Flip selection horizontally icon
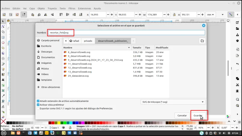The width and height of the screenshot is (242, 136). tap(46, 15)
